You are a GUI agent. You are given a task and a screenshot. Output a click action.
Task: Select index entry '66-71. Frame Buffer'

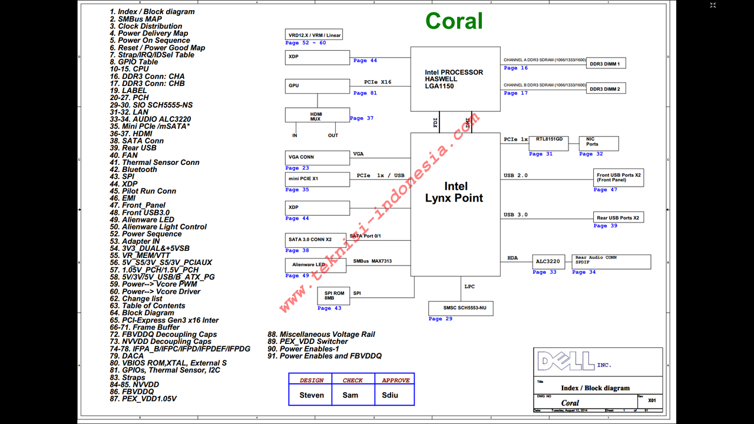pyautogui.click(x=144, y=327)
